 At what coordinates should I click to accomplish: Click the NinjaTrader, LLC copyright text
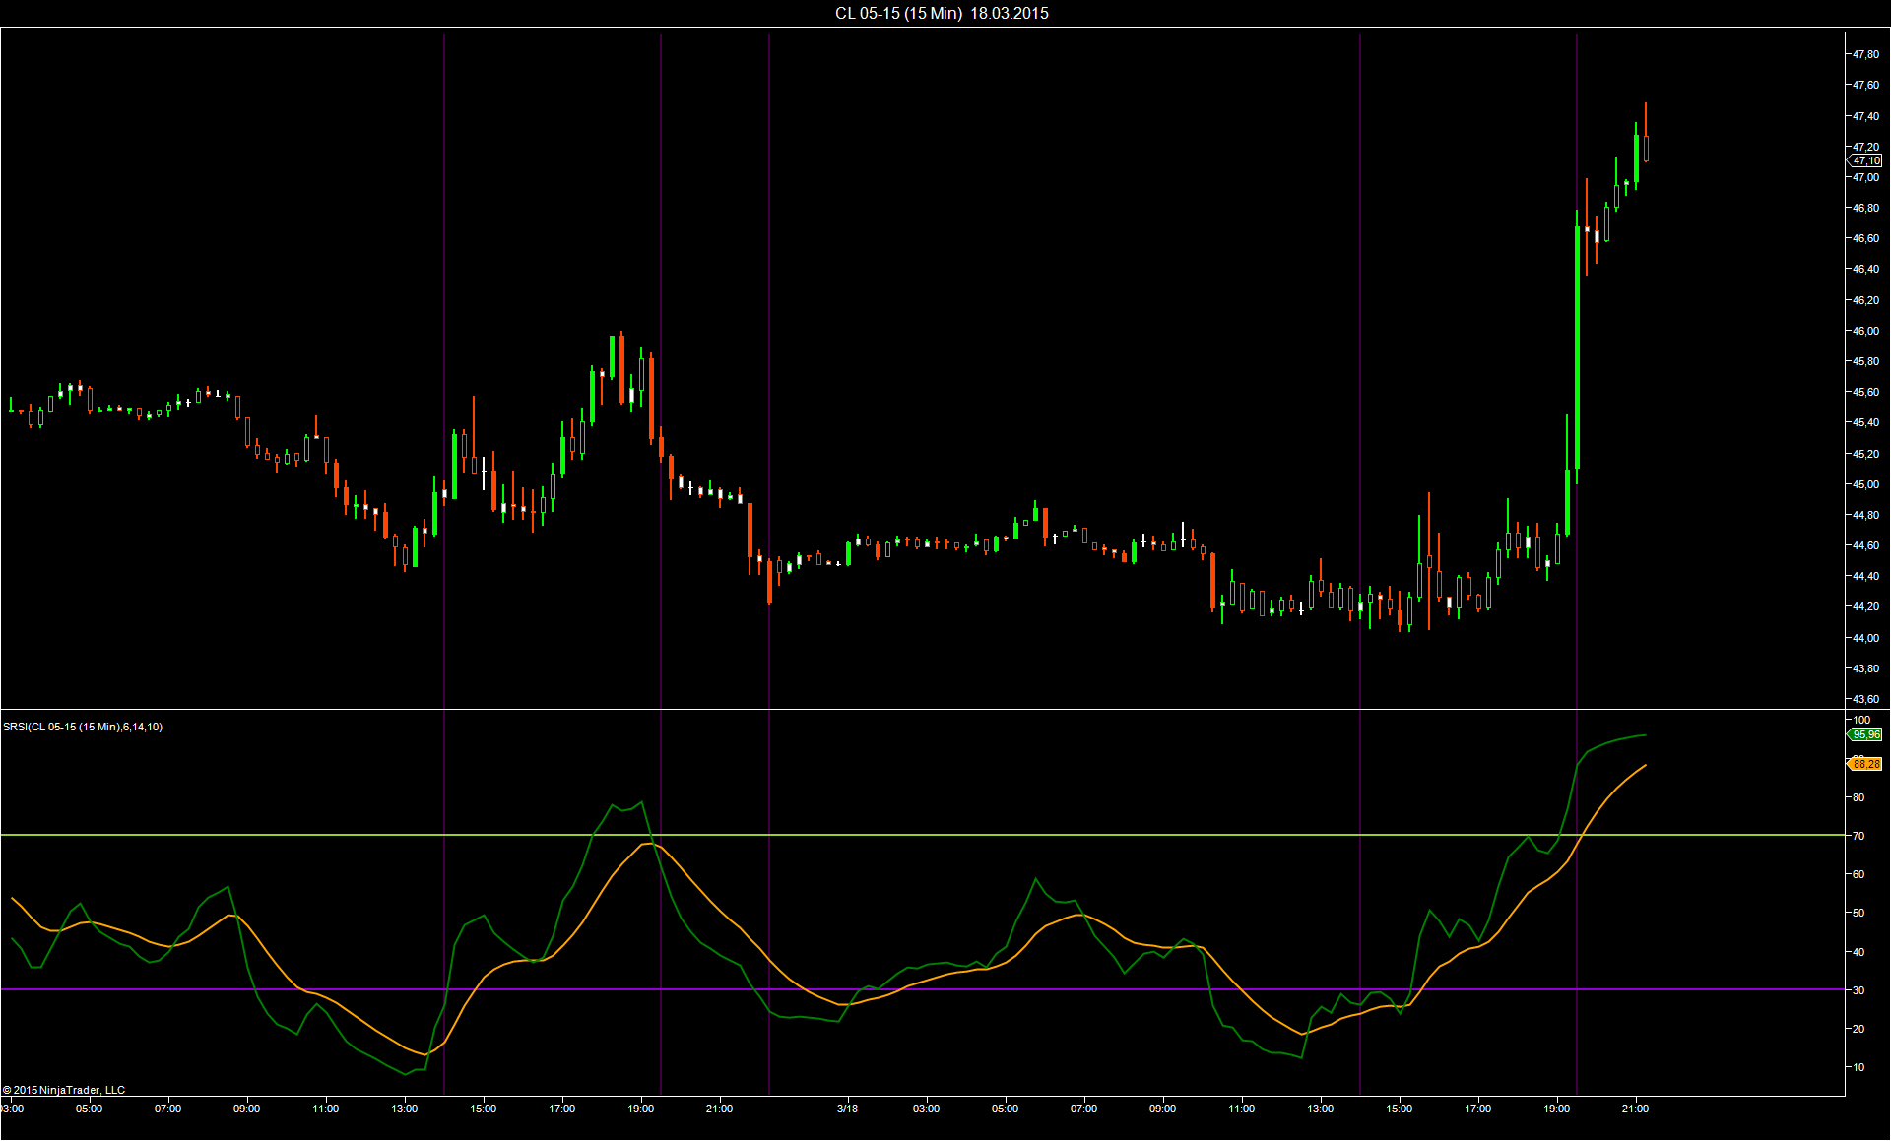tap(64, 1090)
